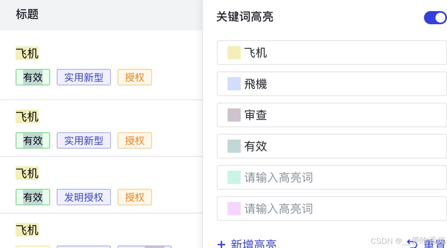Click 有效 tag beside 发明授权
The image size is (447, 248).
click(x=33, y=197)
